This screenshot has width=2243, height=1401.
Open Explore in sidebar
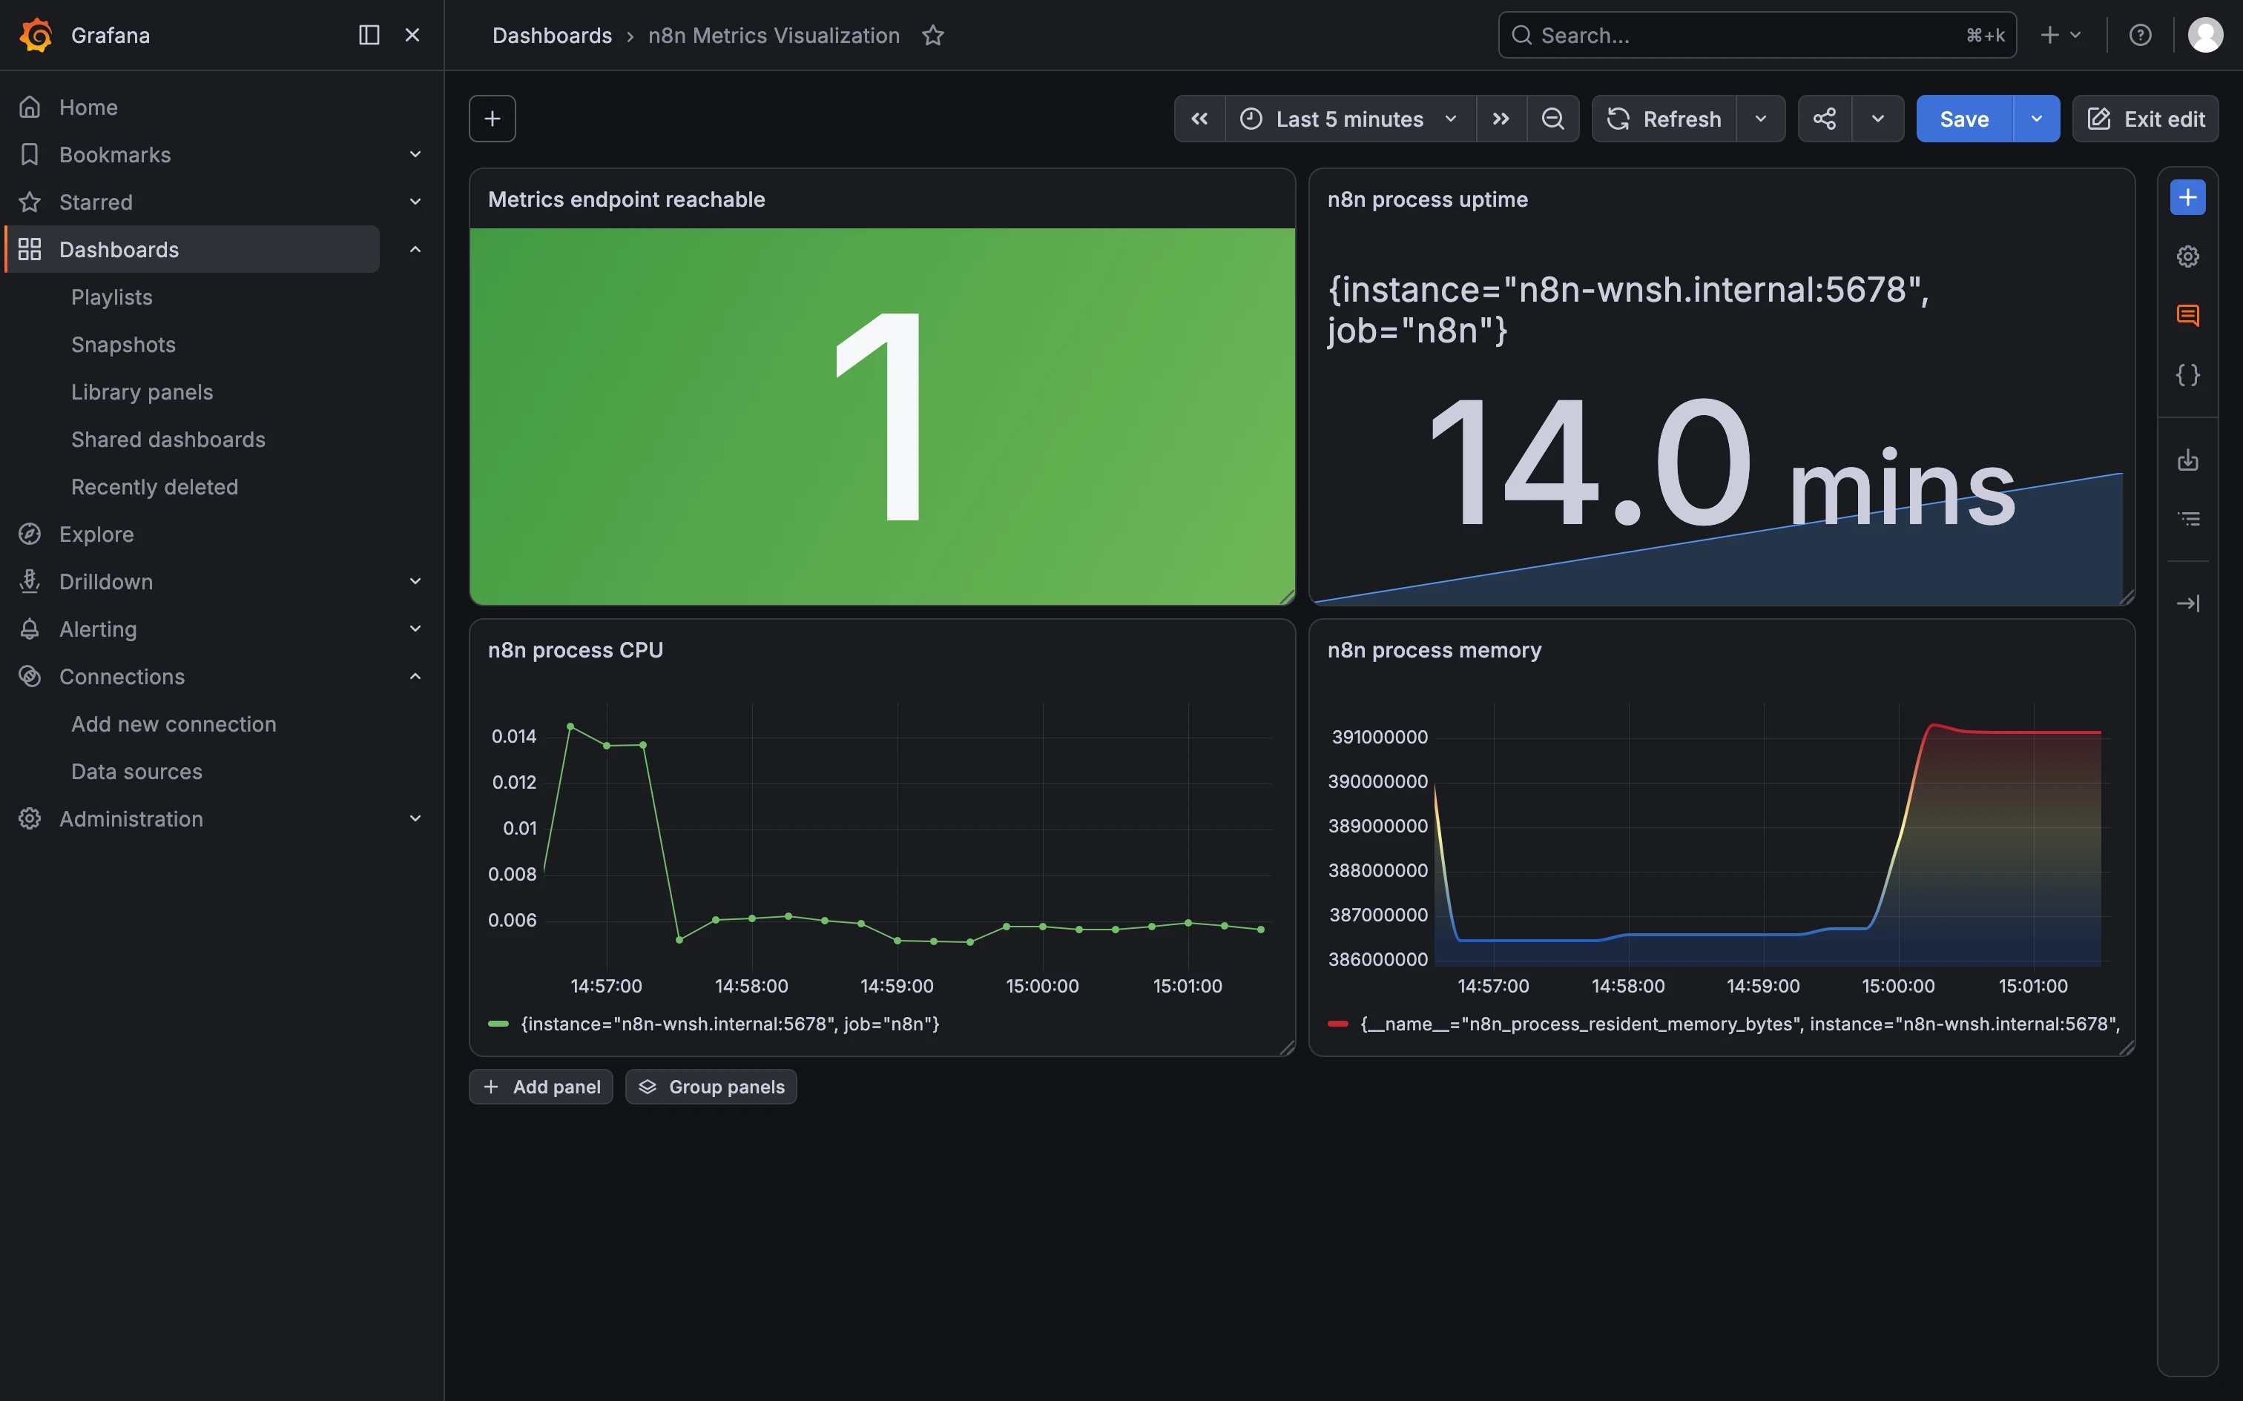(x=96, y=534)
